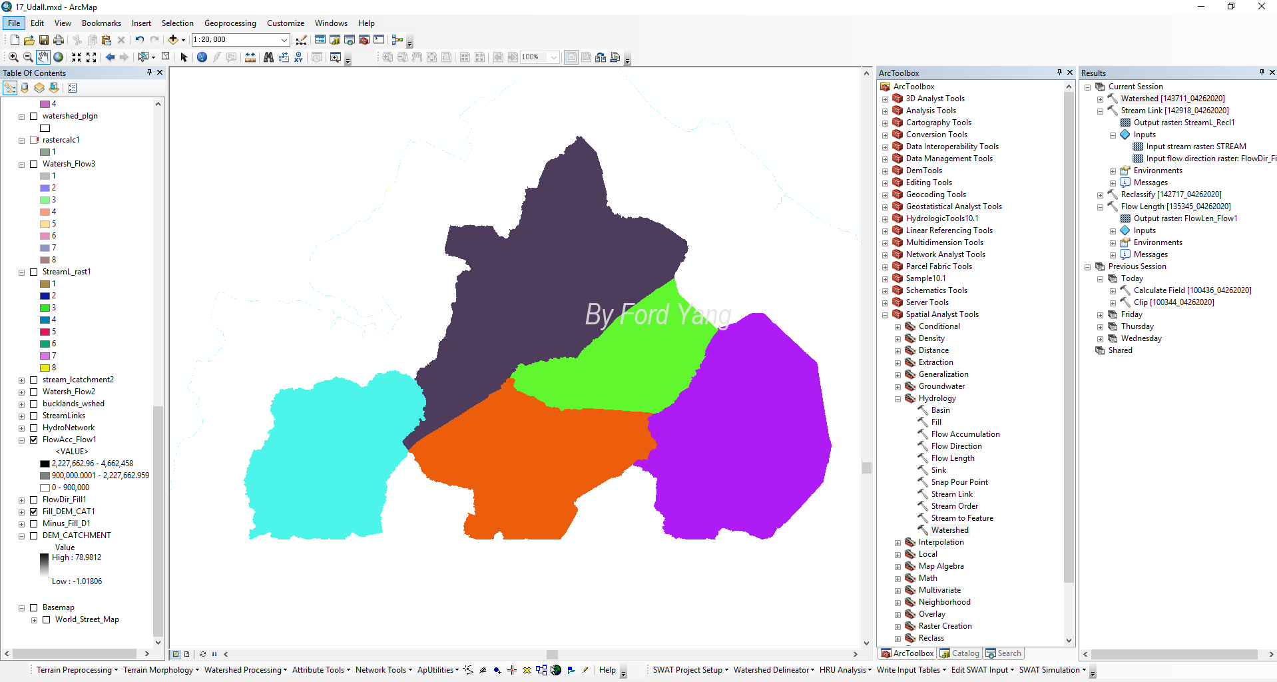The image size is (1277, 682).
Task: Pick the Select Elements arrow tool
Action: click(184, 57)
